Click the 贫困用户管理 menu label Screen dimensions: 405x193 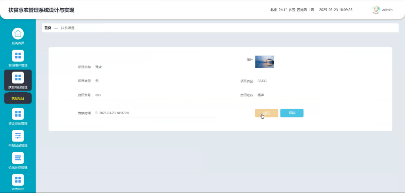(18, 65)
